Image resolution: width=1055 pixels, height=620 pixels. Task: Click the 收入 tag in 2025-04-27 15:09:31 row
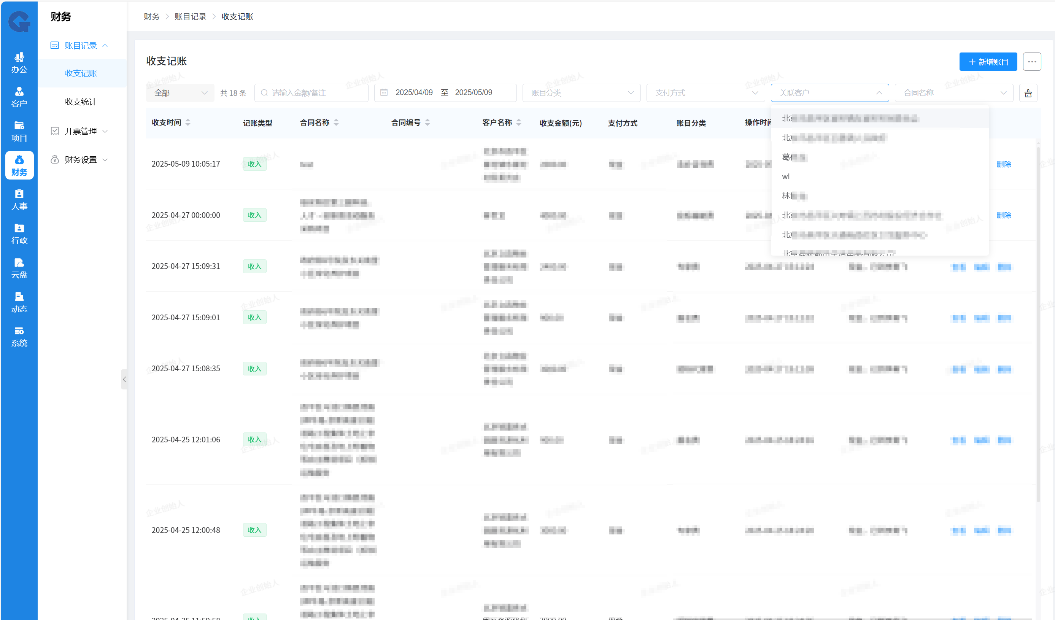pos(254,266)
